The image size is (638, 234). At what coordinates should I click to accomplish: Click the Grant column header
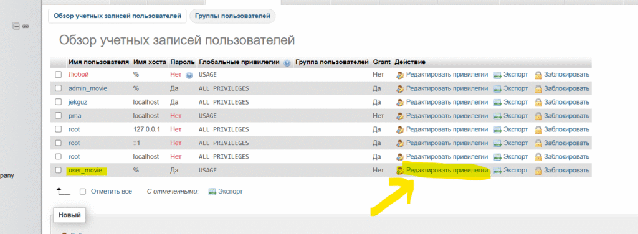pyautogui.click(x=381, y=62)
